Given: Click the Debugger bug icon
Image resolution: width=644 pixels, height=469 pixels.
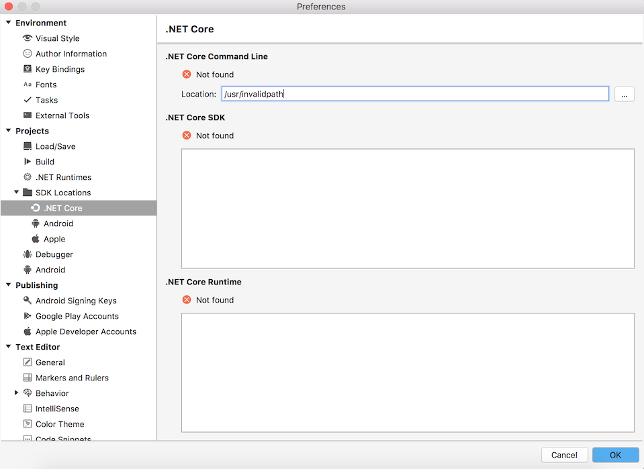Looking at the screenshot, I should (x=28, y=254).
